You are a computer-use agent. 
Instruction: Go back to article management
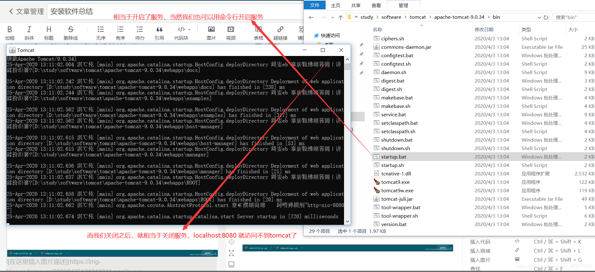coord(26,12)
